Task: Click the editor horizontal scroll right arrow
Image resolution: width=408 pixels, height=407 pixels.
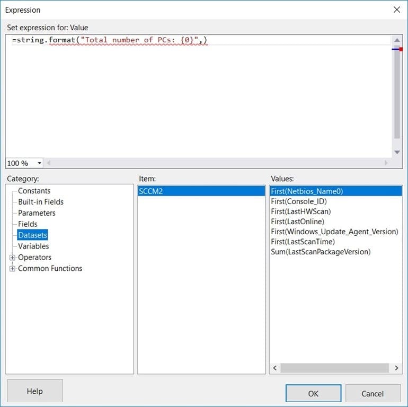Action: (x=386, y=163)
